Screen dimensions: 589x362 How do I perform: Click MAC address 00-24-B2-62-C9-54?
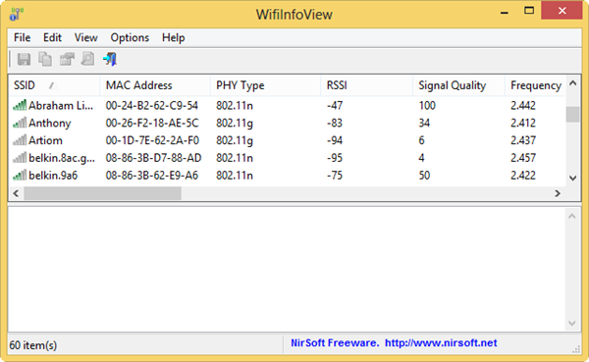152,106
